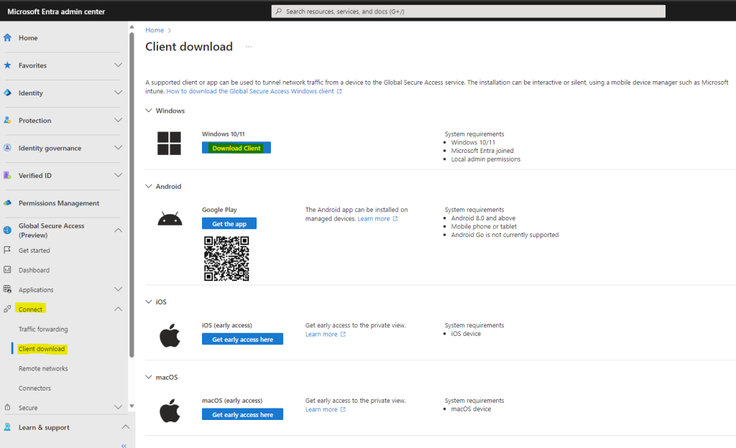
Task: Click the Get started flag icon
Action: click(x=7, y=251)
